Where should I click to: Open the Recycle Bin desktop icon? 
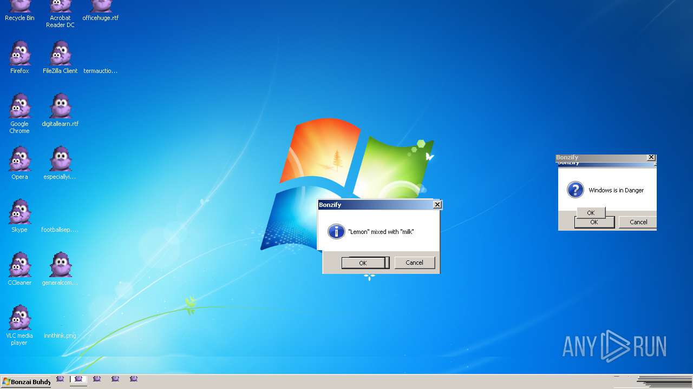coord(19,11)
